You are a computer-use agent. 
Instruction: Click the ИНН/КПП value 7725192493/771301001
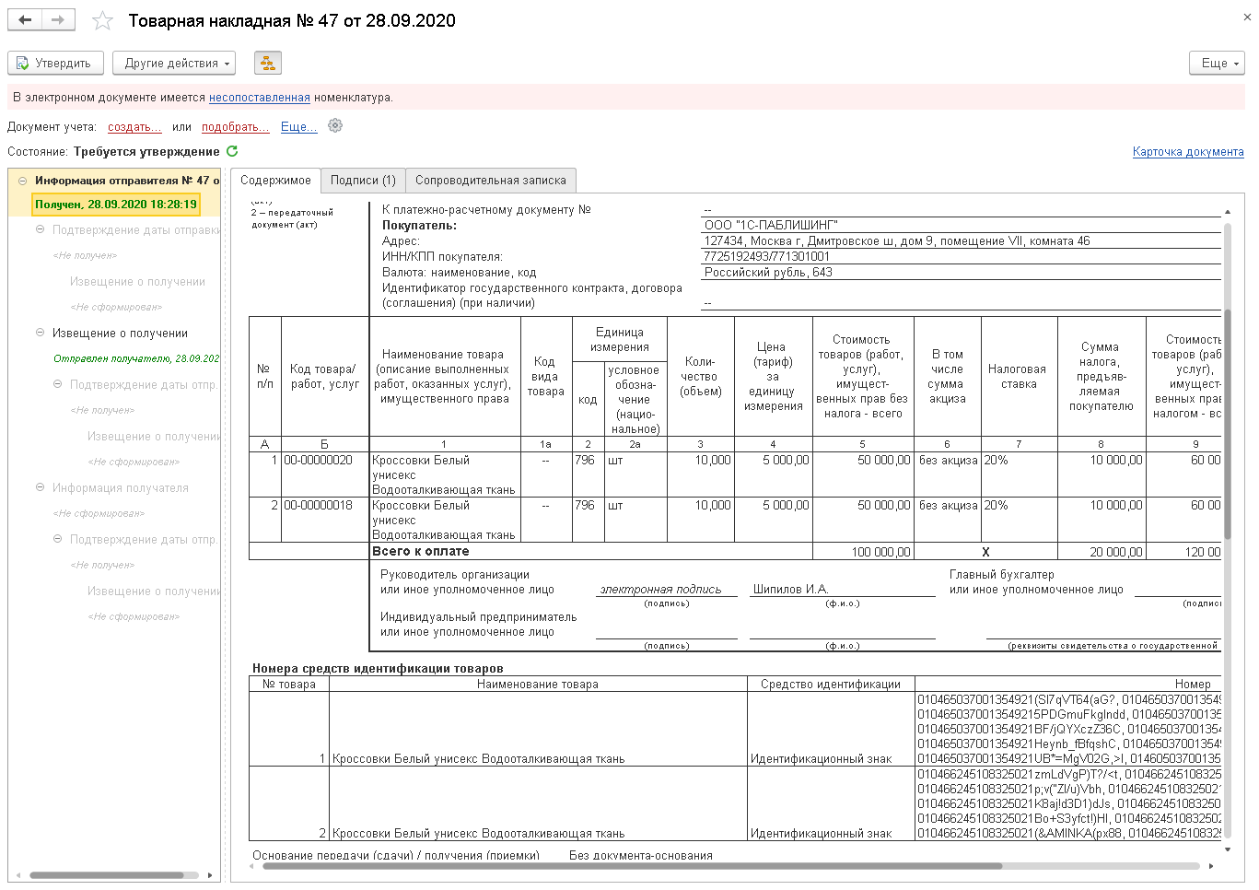point(766,257)
